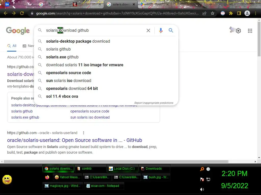The height and width of the screenshot is (195, 261).
Task: Click the volume speaker tray icon
Action: (202, 189)
